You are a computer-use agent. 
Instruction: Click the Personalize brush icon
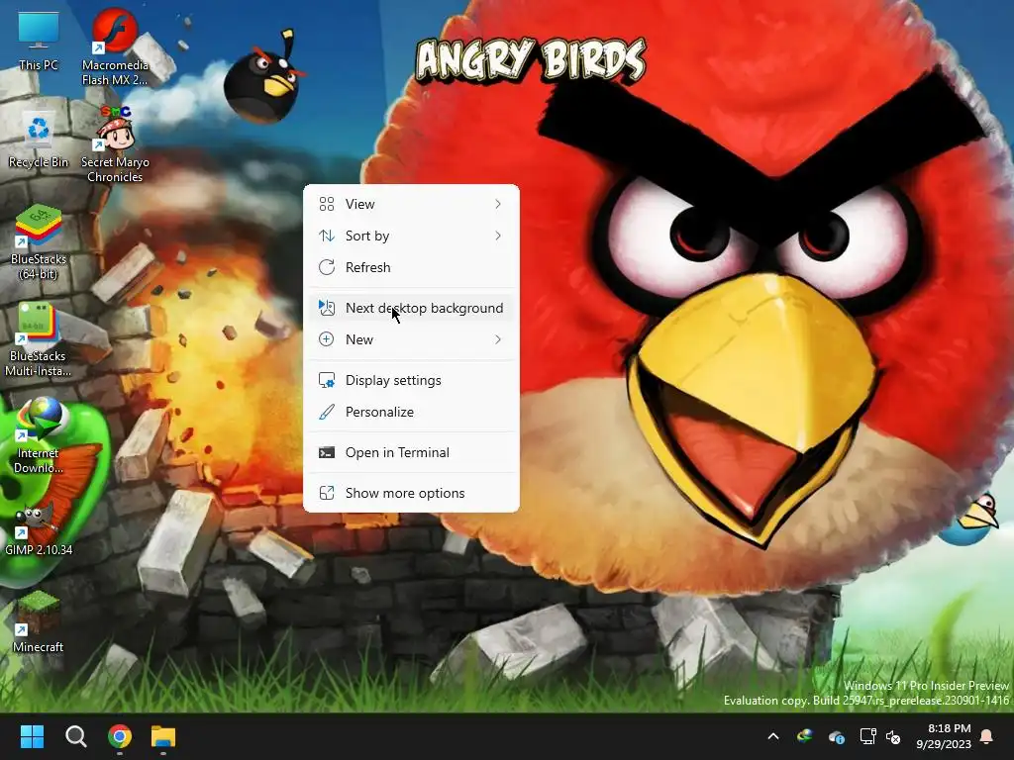pyautogui.click(x=327, y=413)
